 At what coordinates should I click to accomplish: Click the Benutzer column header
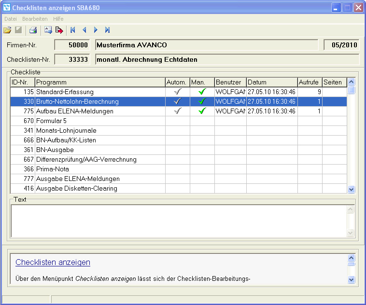(x=230, y=82)
